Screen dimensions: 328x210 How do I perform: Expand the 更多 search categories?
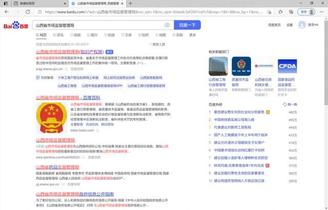click(193, 35)
